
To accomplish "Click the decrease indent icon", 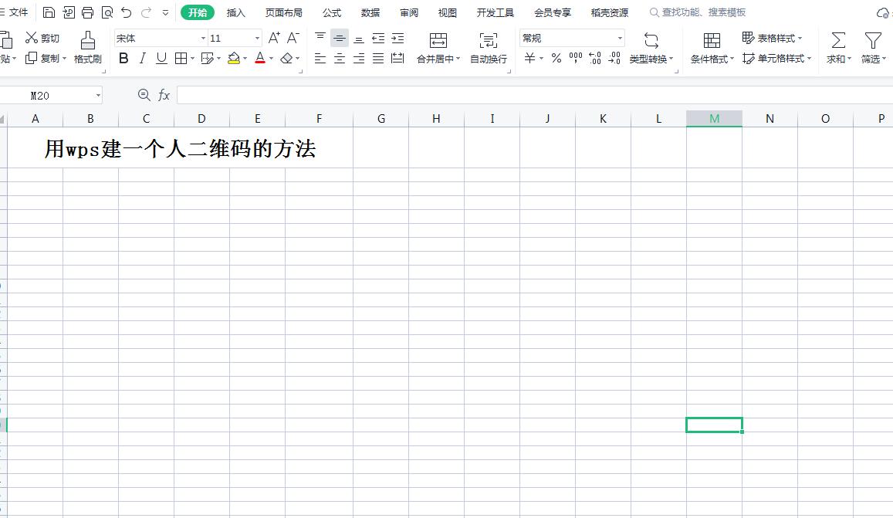I will (378, 38).
